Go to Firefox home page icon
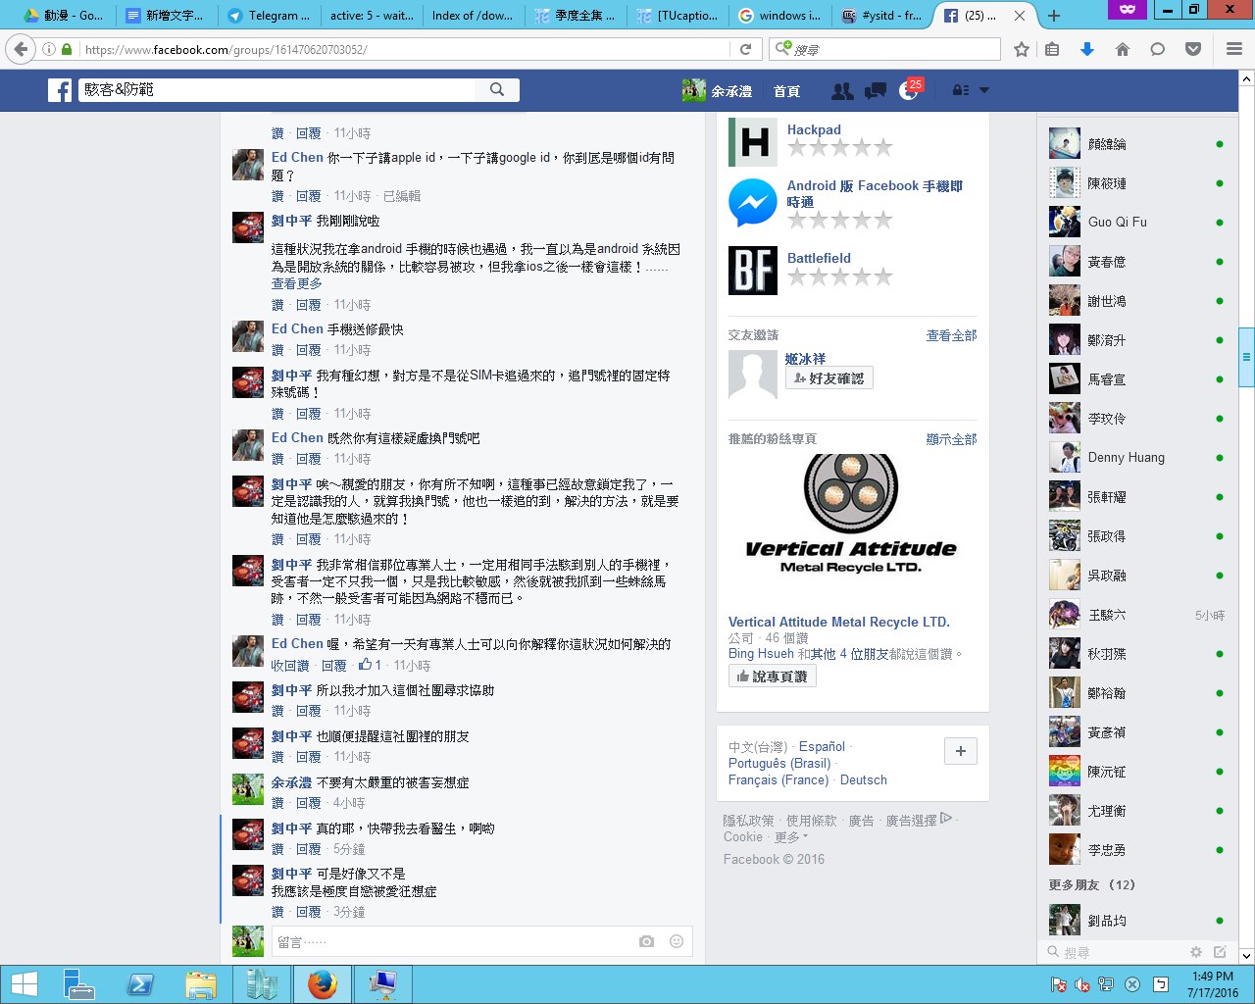This screenshot has width=1255, height=1004. pyautogui.click(x=1123, y=49)
